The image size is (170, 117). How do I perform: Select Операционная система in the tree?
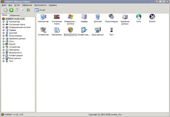click(x=20, y=27)
